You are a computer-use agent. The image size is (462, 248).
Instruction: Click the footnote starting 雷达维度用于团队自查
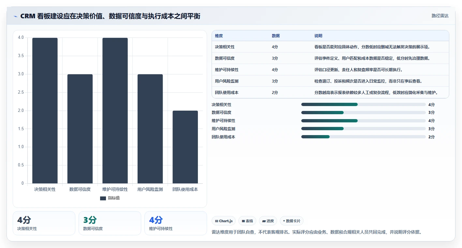(x=317, y=232)
